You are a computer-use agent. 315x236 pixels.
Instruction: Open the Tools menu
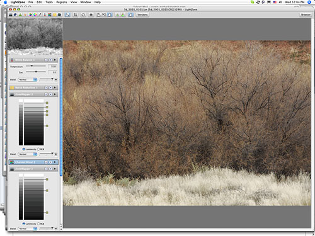pyautogui.click(x=49, y=2)
